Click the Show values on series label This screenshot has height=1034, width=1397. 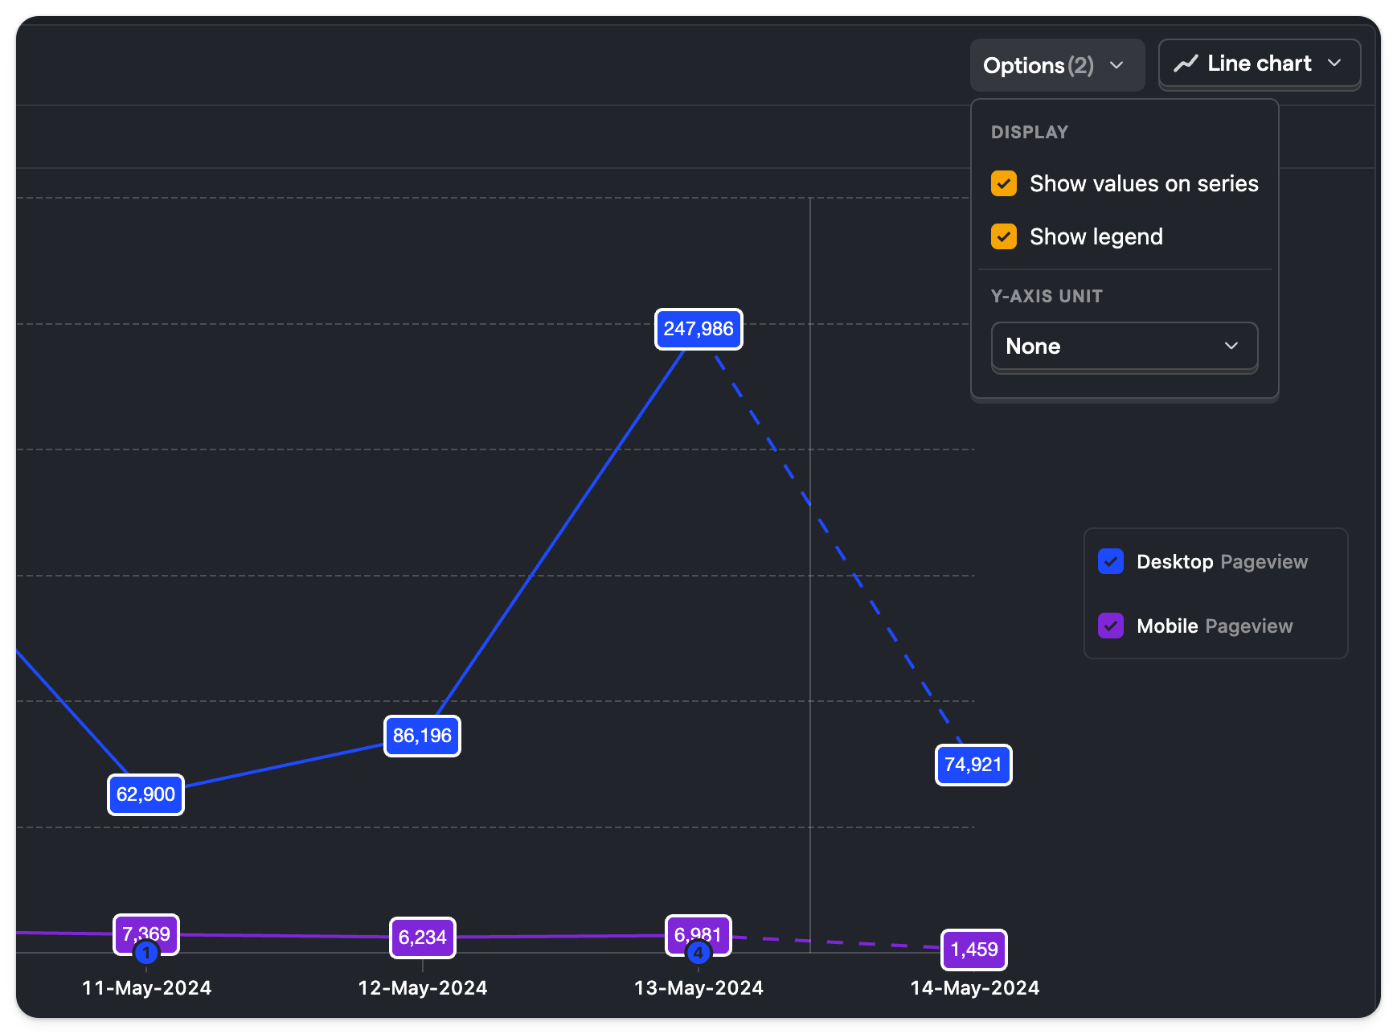coord(1144,183)
